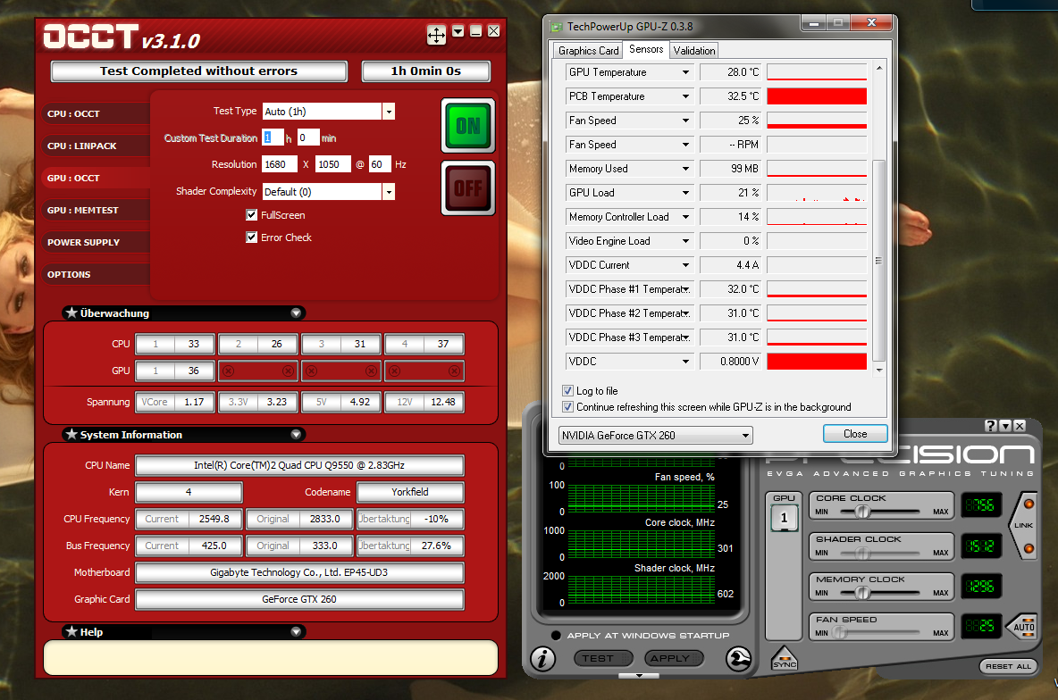Toggle the Error Check checkbox
Viewport: 1058px width, 700px height.
[252, 237]
